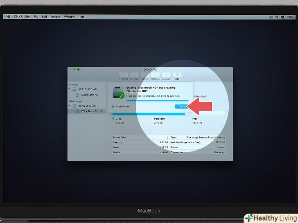298x223 pixels.
Task: Collapse the APPLE SSD disk tree
Action: 69,89
